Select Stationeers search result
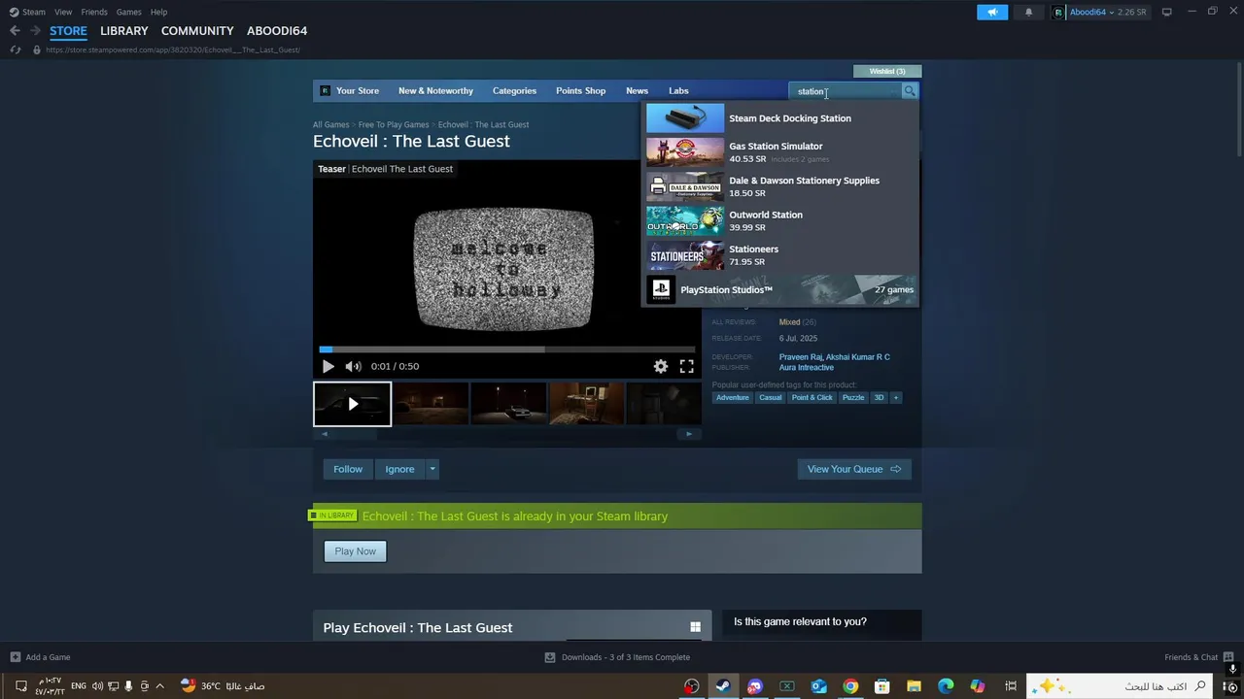 tap(779, 255)
